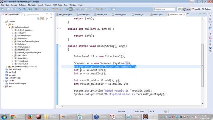The width and height of the screenshot is (213, 120).
Task: Open the test_pack1.java editor tab
Action: (x=64, y=14)
